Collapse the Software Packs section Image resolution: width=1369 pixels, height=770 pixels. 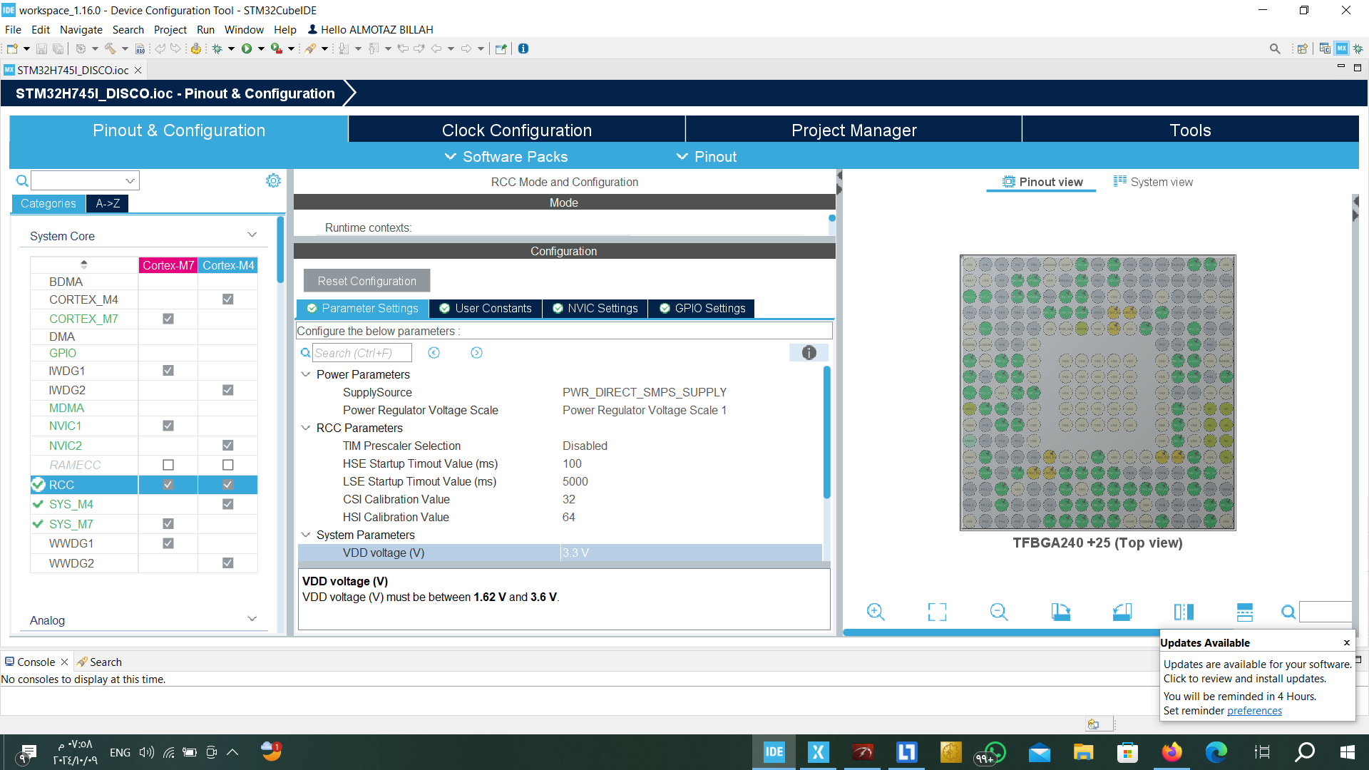click(450, 157)
